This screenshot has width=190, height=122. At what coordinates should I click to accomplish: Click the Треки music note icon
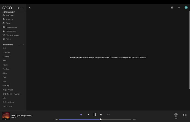point(4,23)
